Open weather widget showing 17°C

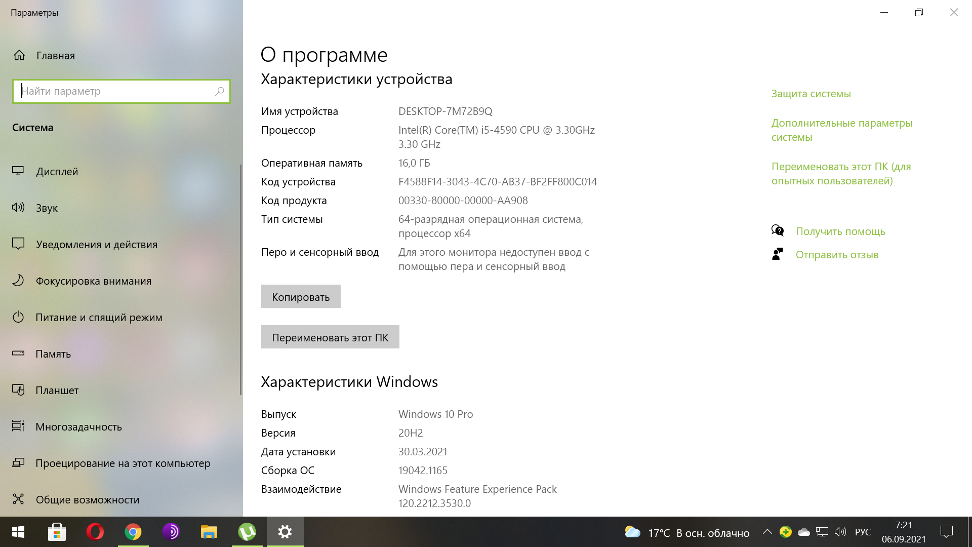tap(687, 533)
